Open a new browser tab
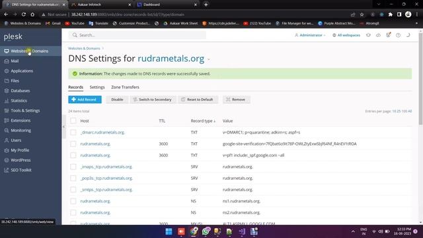Image resolution: width=423 pixels, height=238 pixels. (x=206, y=5)
